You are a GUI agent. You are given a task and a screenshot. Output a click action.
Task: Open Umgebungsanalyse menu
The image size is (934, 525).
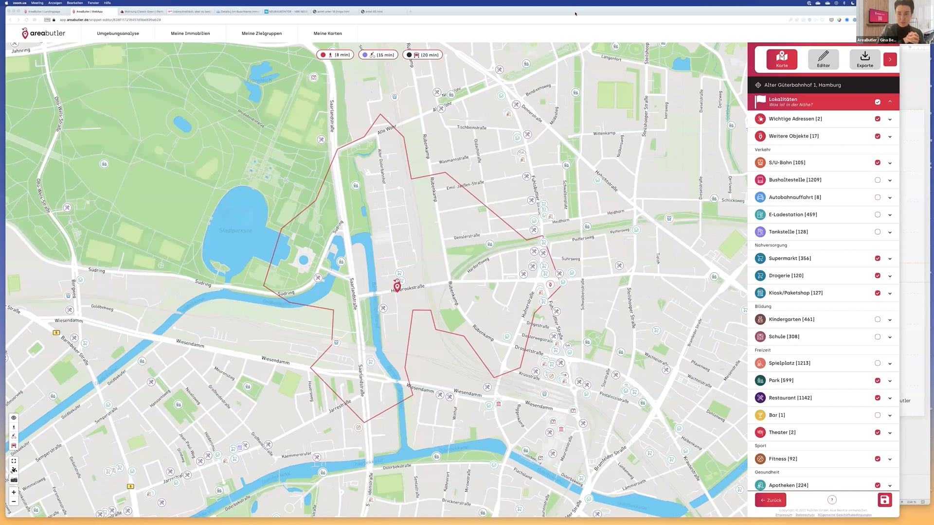pyautogui.click(x=118, y=34)
